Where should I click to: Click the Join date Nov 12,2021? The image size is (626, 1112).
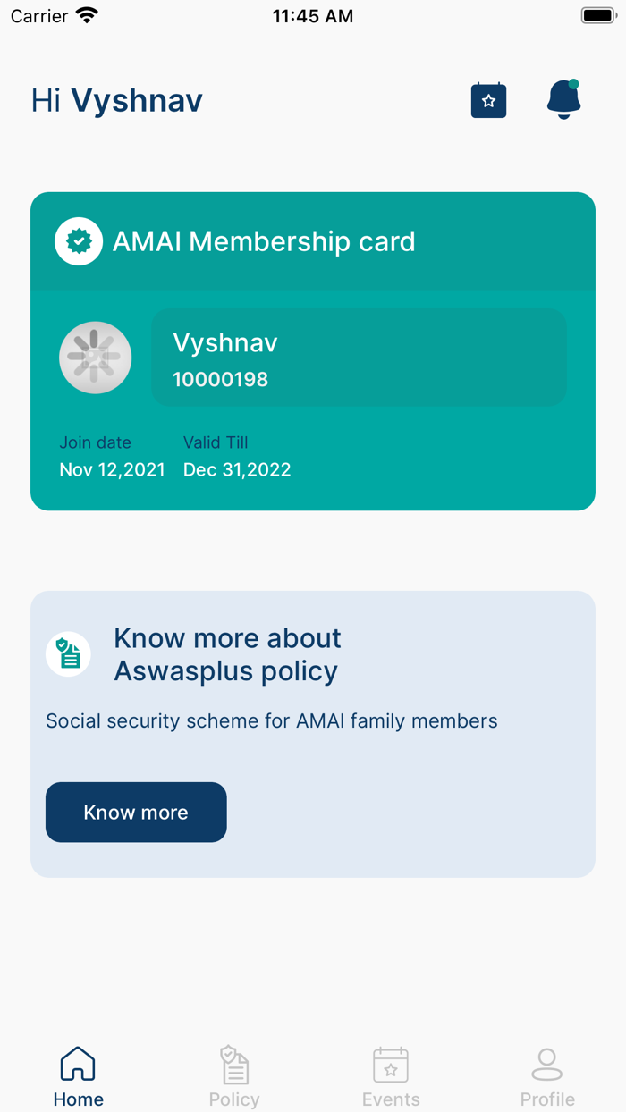(112, 470)
